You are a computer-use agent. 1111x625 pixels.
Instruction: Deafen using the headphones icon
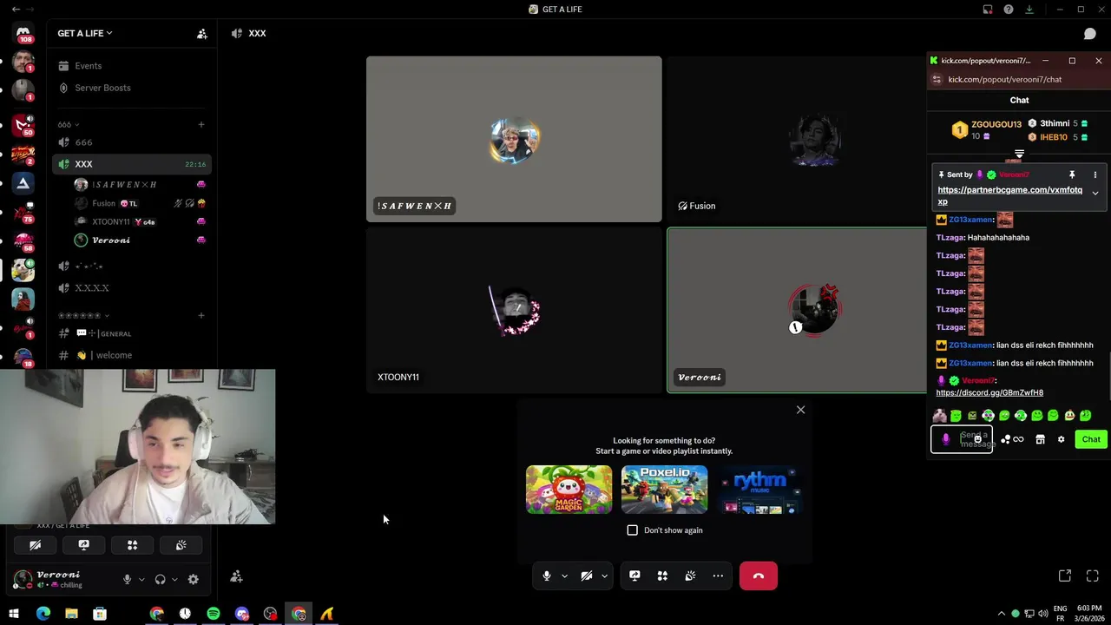click(x=160, y=579)
